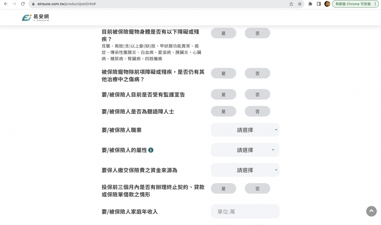Click the browser reload icon

tap(22, 4)
